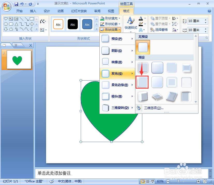Open the Size dialog launcher

(x=207, y=38)
